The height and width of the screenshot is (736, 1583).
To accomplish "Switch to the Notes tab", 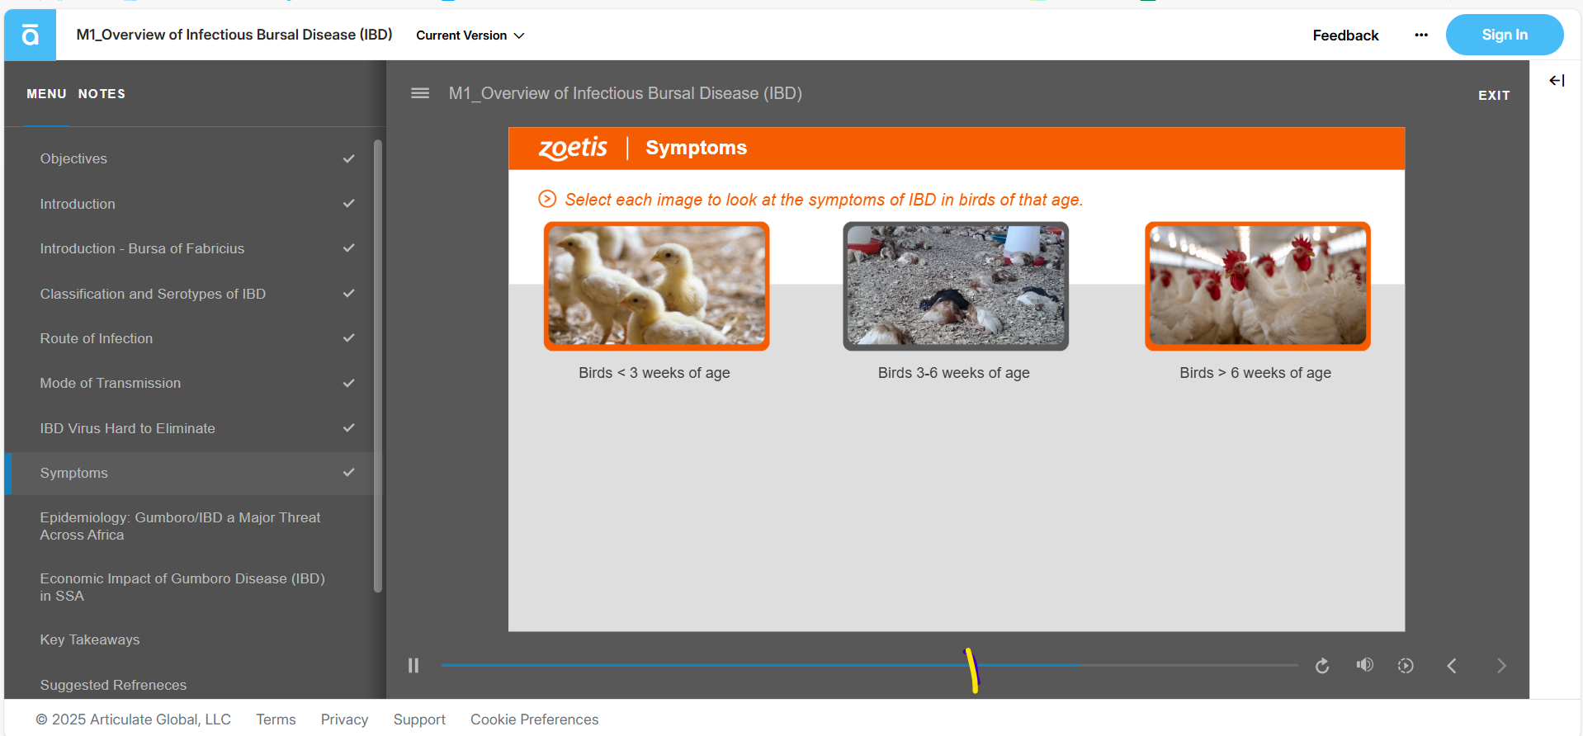I will point(102,94).
